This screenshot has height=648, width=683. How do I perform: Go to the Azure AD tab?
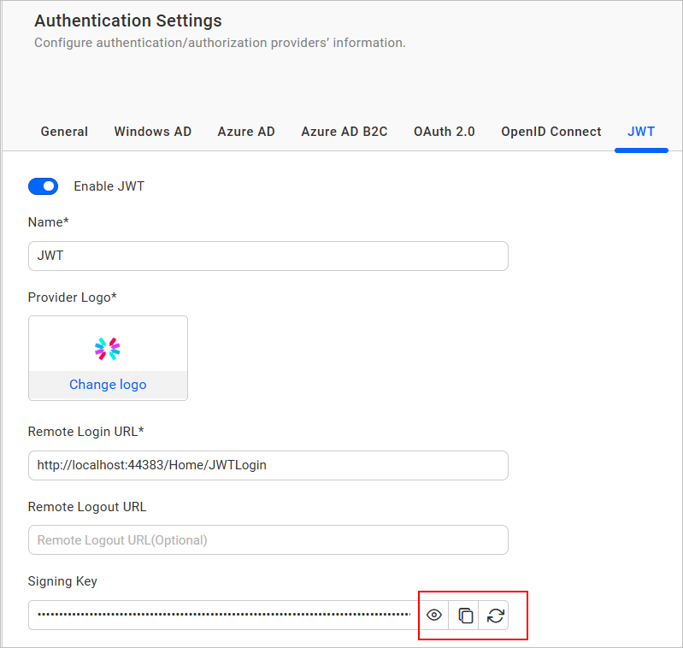(246, 132)
